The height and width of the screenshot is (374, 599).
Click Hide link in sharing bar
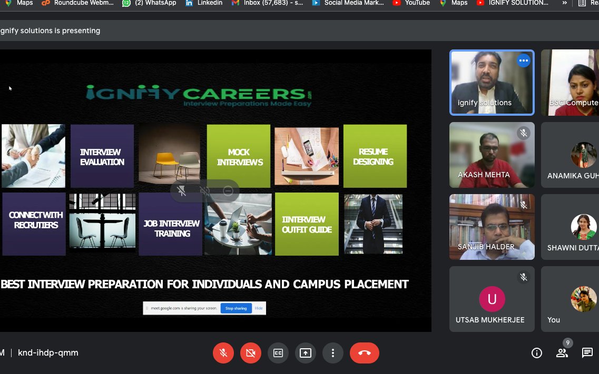259,308
